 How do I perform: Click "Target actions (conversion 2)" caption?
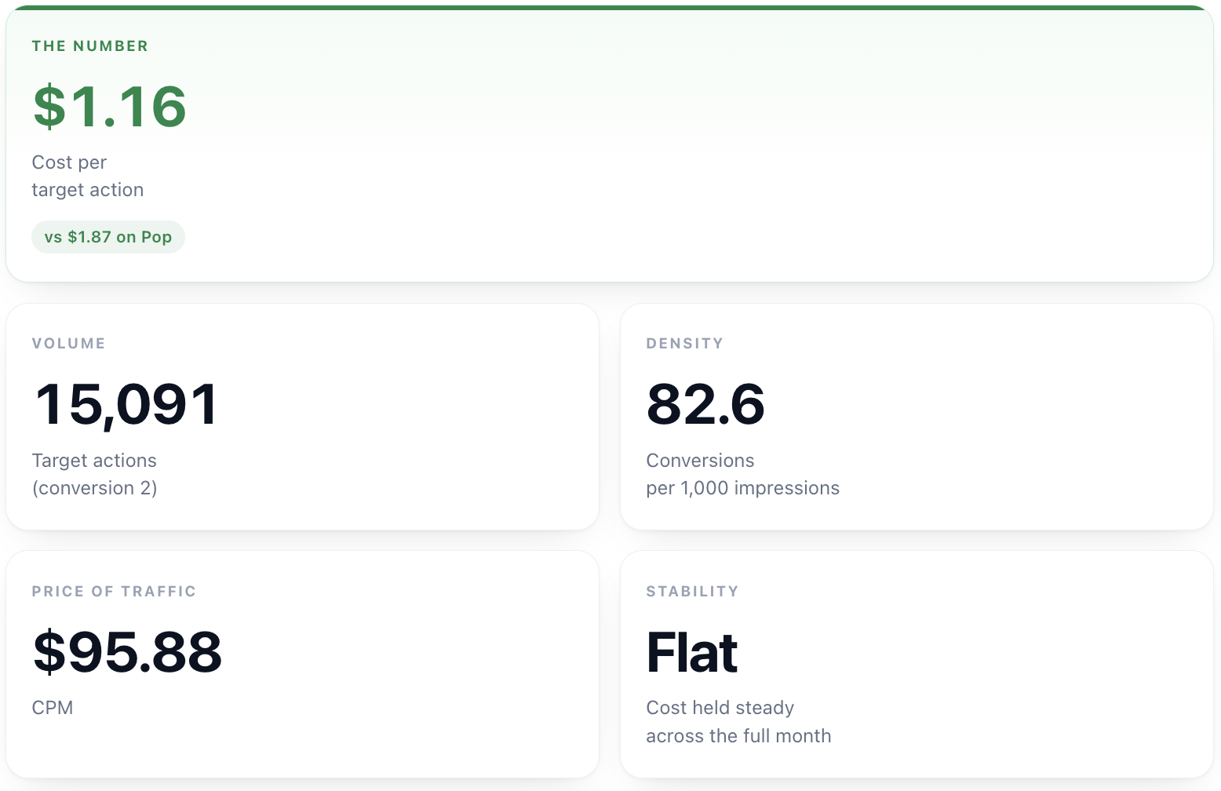(94, 474)
